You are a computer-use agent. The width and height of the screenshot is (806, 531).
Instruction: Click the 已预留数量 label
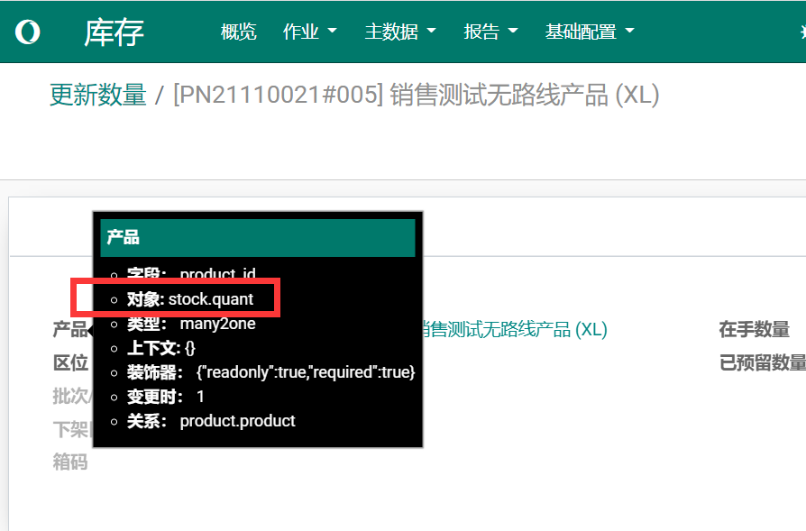763,362
